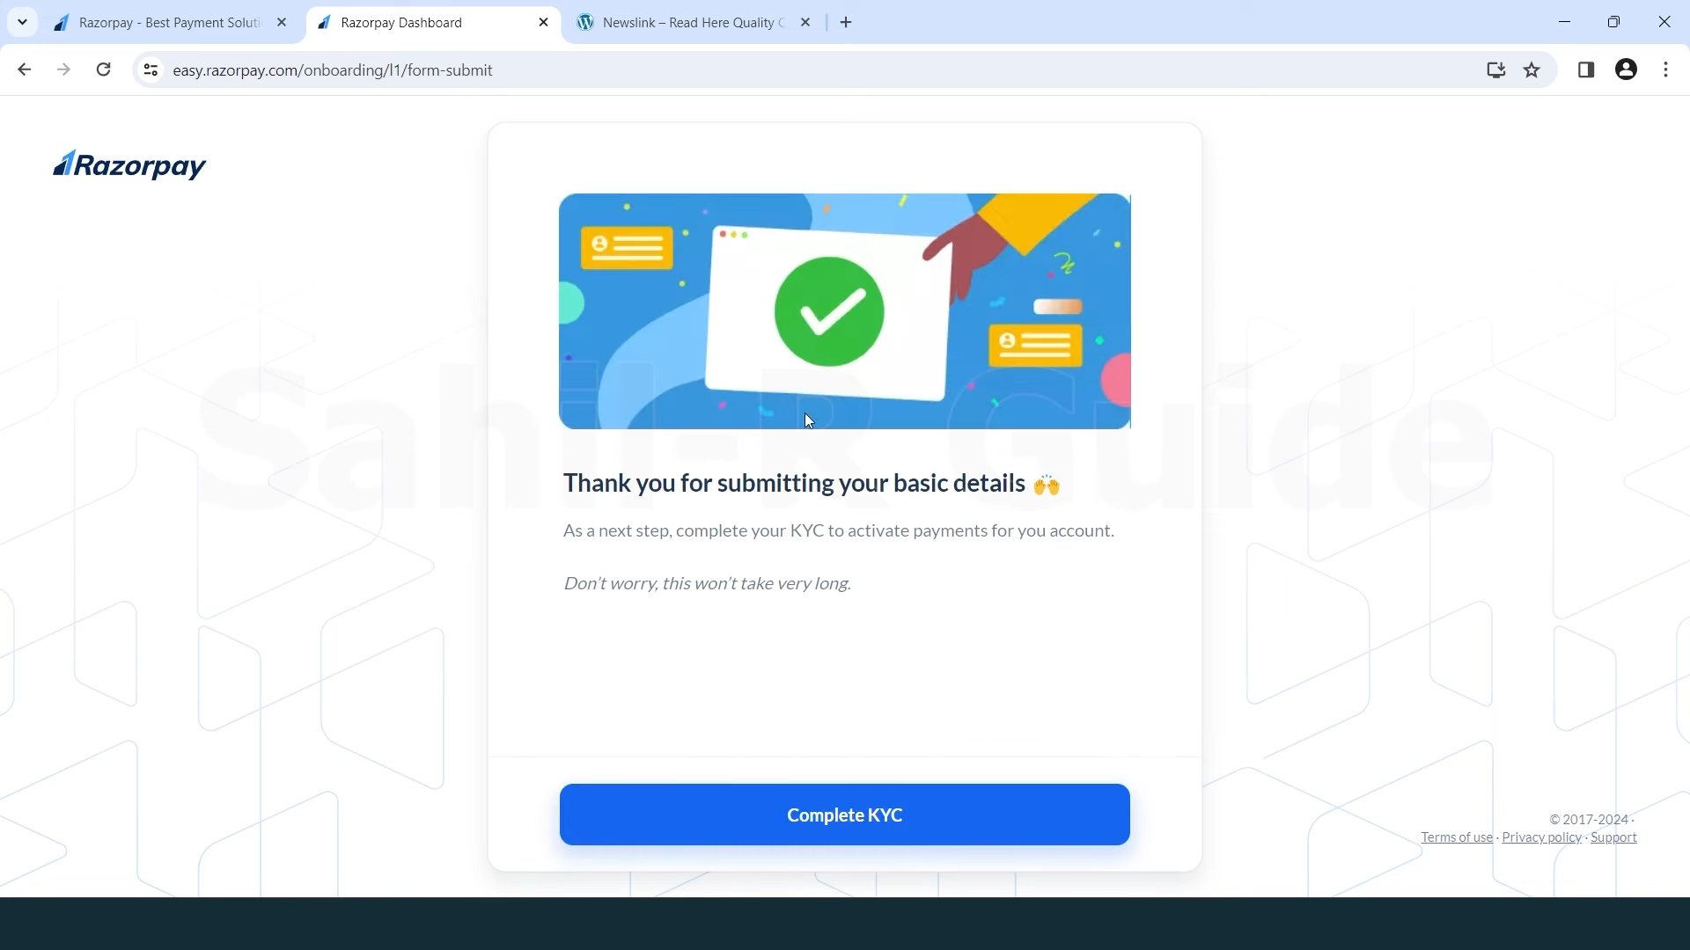Go forward with the browser arrow
Viewport: 1690px width, 950px height.
point(63,69)
